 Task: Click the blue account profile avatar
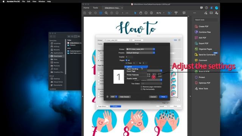(217, 8)
